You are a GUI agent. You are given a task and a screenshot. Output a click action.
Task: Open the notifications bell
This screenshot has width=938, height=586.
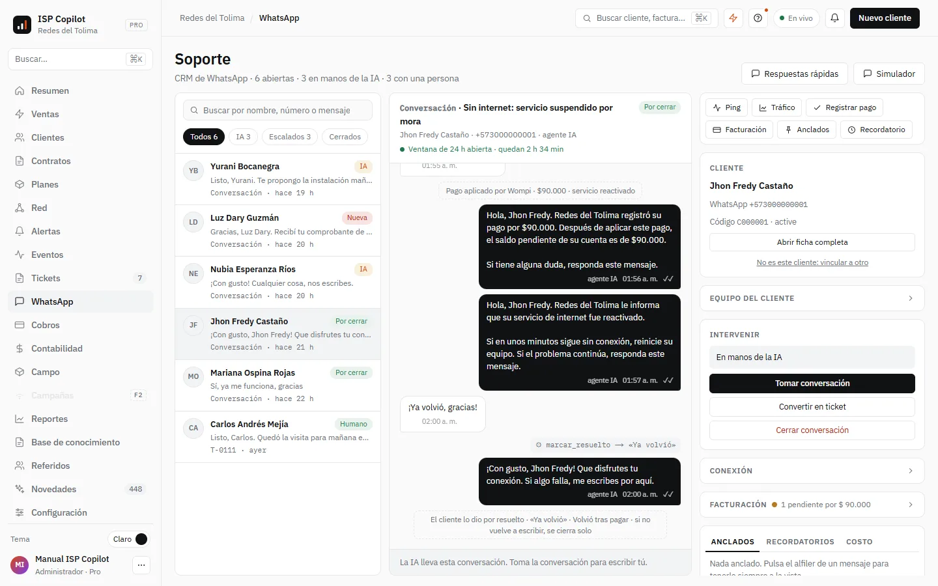coord(835,18)
